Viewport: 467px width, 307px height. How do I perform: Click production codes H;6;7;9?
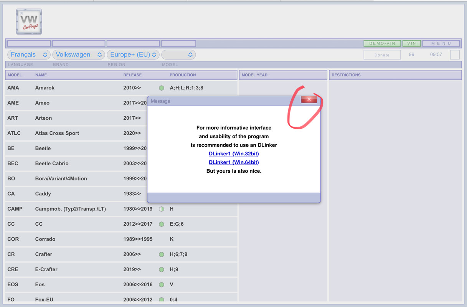(x=178, y=254)
